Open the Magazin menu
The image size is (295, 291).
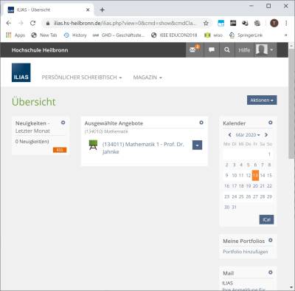pyautogui.click(x=147, y=78)
